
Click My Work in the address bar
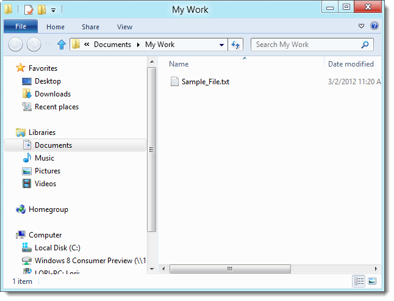pyautogui.click(x=160, y=45)
